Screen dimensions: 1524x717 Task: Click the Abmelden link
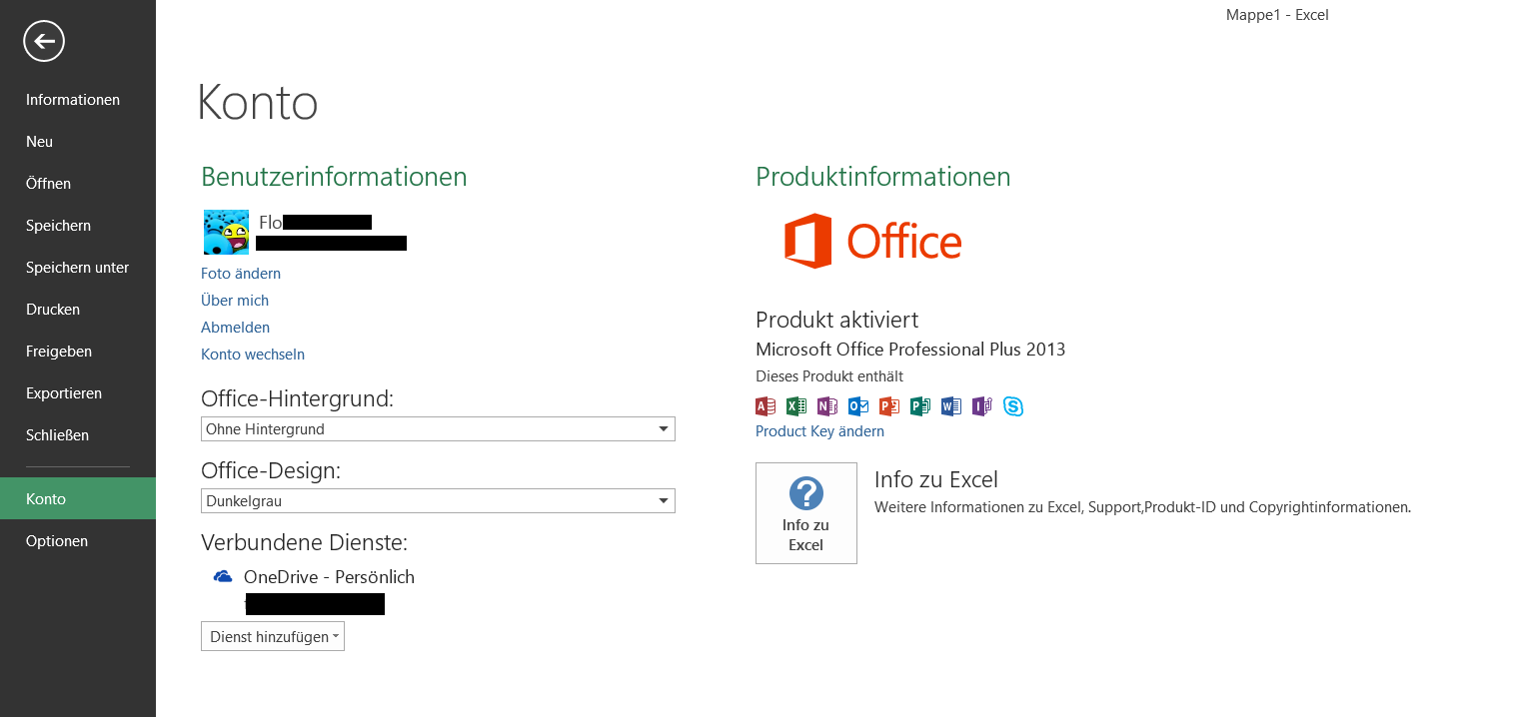pyautogui.click(x=235, y=328)
